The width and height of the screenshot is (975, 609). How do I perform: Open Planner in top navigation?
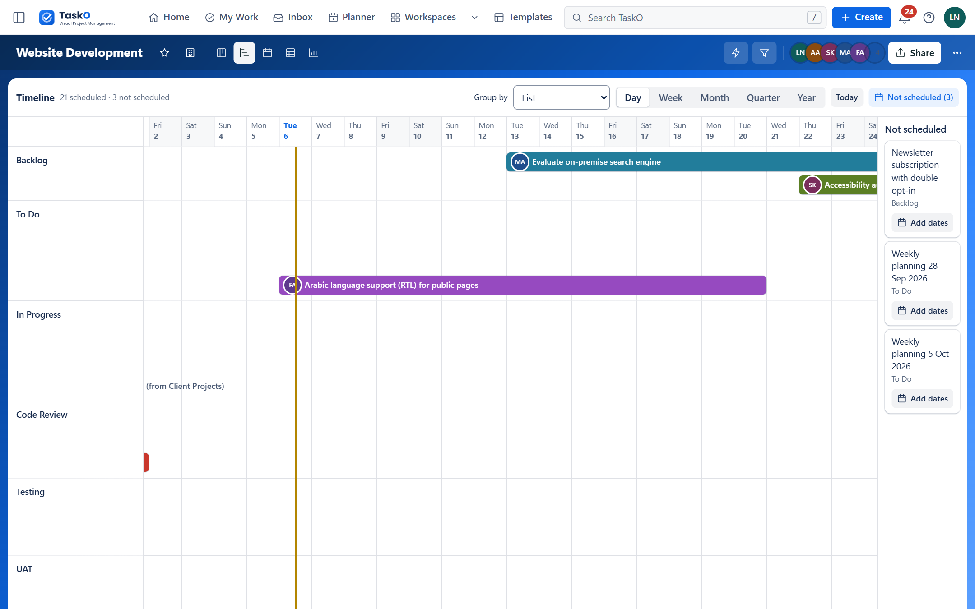click(x=352, y=18)
